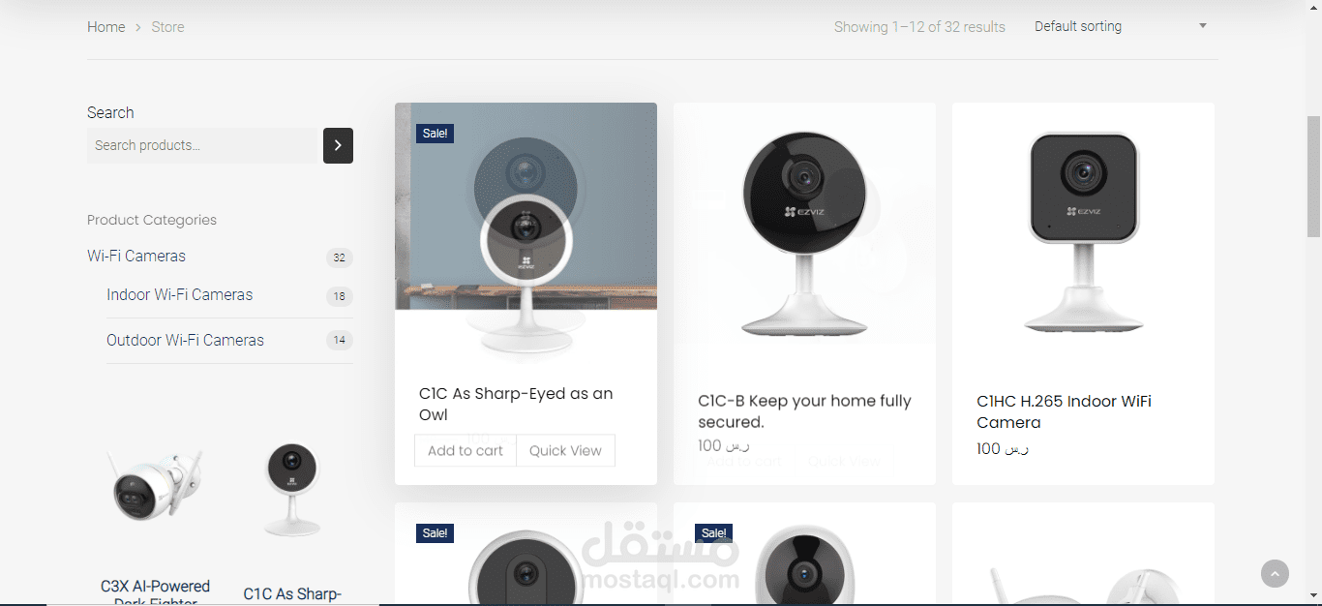Open Quick View for C1C camera
The image size is (1322, 606).
[x=565, y=450]
